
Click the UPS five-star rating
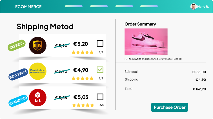tap(82, 52)
